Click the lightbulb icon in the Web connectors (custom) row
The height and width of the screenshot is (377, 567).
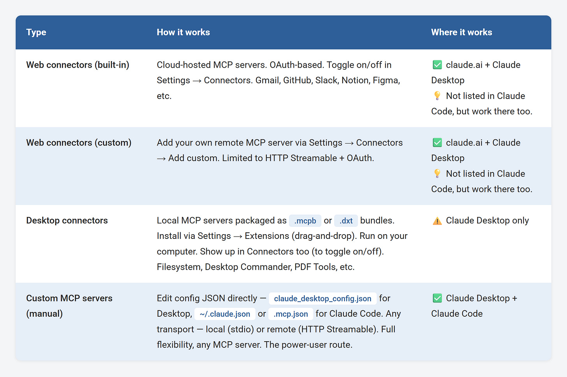(x=437, y=173)
